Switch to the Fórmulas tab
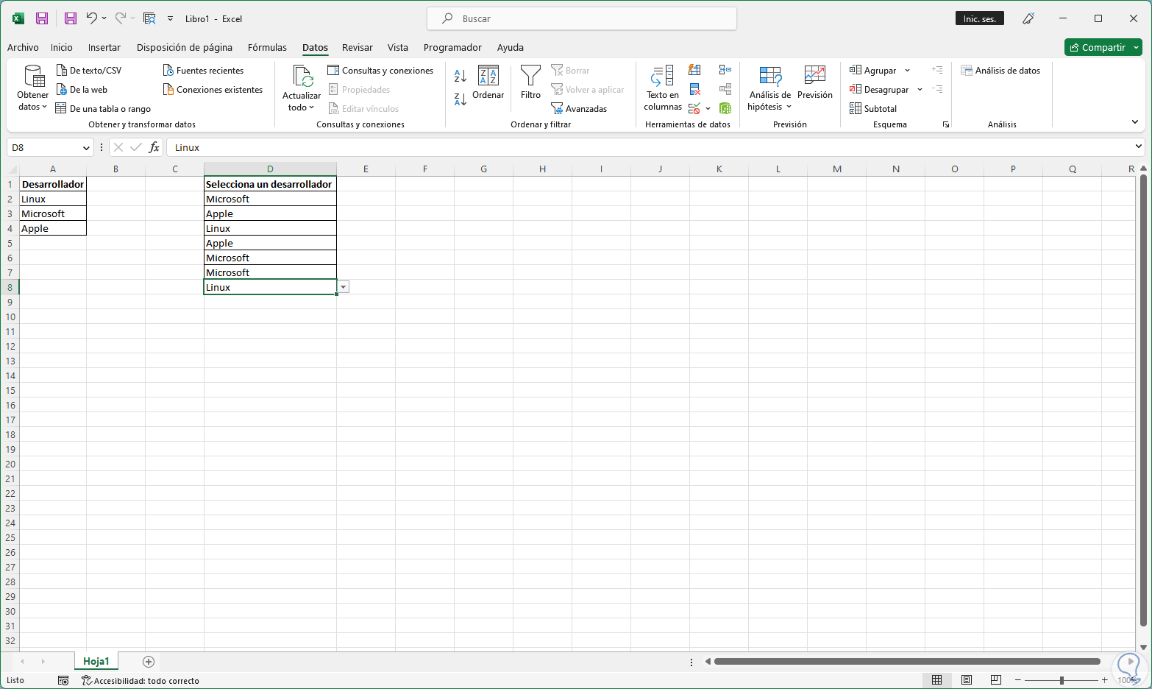Image resolution: width=1152 pixels, height=689 pixels. tap(267, 47)
